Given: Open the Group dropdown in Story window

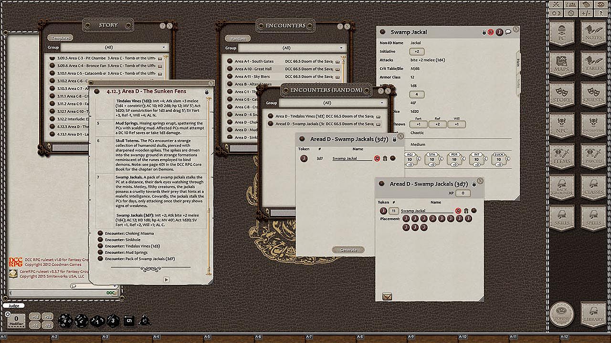Looking at the screenshot, I should click(x=114, y=48).
